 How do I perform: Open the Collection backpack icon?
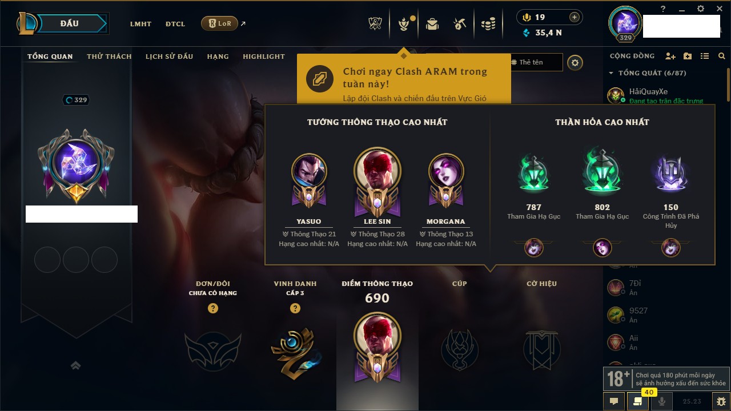(432, 24)
